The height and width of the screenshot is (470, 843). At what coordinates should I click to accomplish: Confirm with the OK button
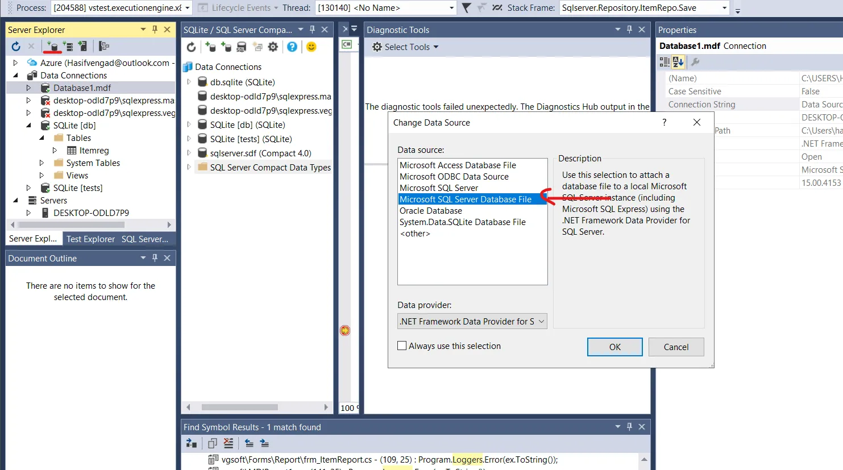pos(615,347)
